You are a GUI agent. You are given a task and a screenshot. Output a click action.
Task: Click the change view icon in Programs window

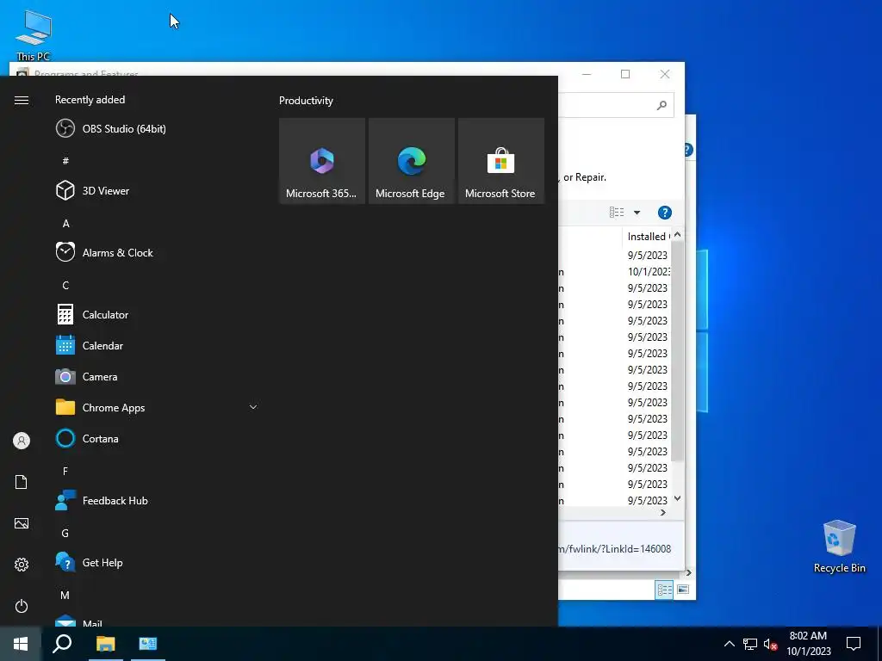pyautogui.click(x=617, y=213)
